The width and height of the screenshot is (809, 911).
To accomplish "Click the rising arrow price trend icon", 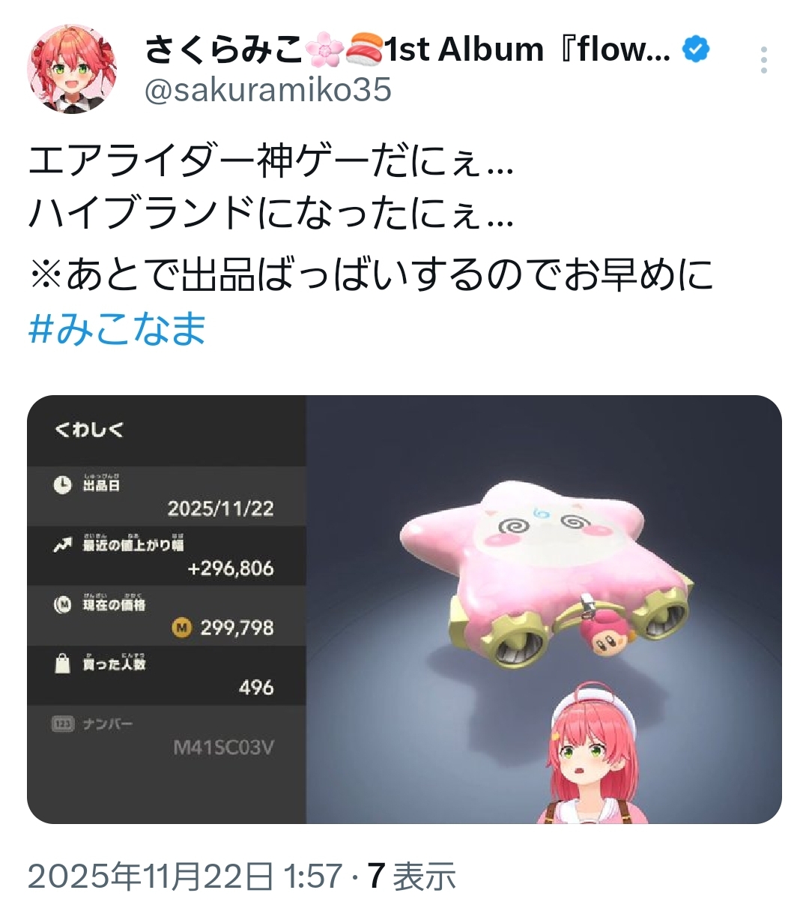I will pyautogui.click(x=63, y=546).
